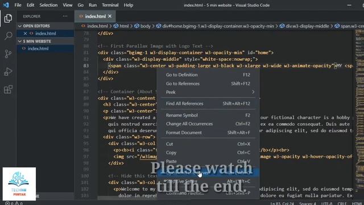Click Ln 83, Col 24 status entry
This screenshot has width=364, height=205.
(x=282, y=203)
